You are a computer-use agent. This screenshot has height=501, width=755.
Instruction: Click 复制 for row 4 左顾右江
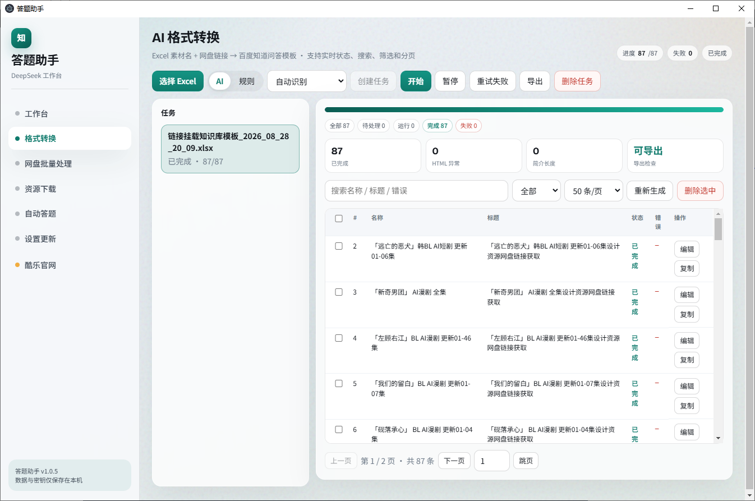pyautogui.click(x=687, y=360)
